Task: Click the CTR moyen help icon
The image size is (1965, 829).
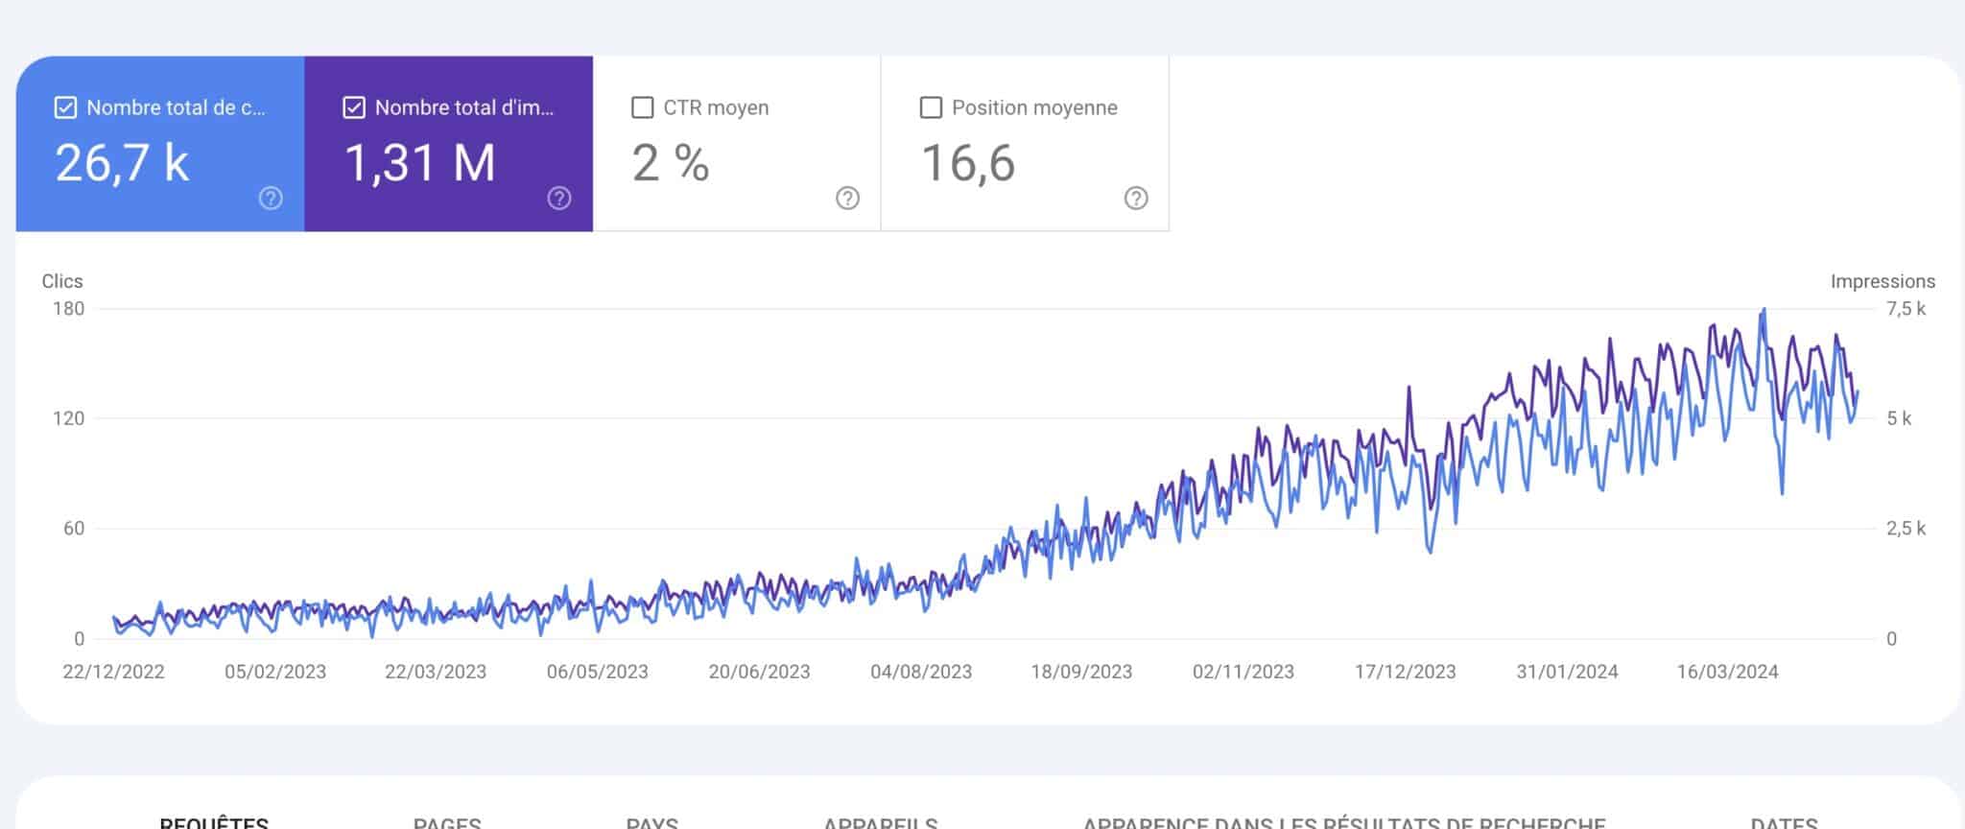Action: coord(847,199)
